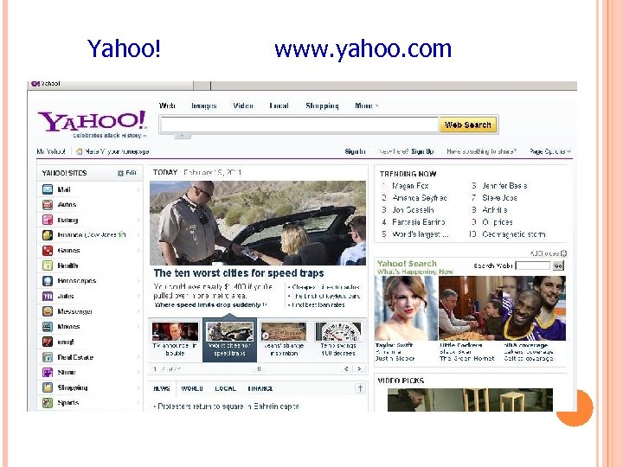Click the AdChoices info icon
The image size is (623, 467).
564,253
